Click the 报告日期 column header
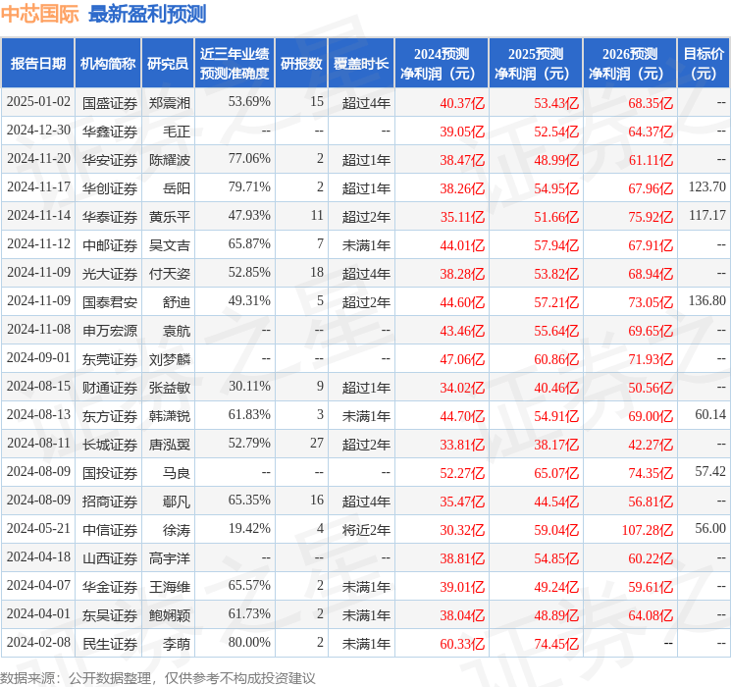Viewport: 731px width, 687px height. [x=37, y=63]
